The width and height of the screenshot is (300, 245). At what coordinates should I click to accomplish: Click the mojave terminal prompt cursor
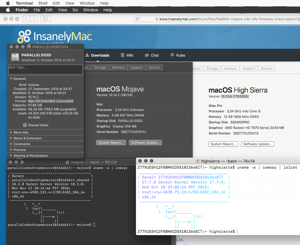pyautogui.click(x=94, y=225)
